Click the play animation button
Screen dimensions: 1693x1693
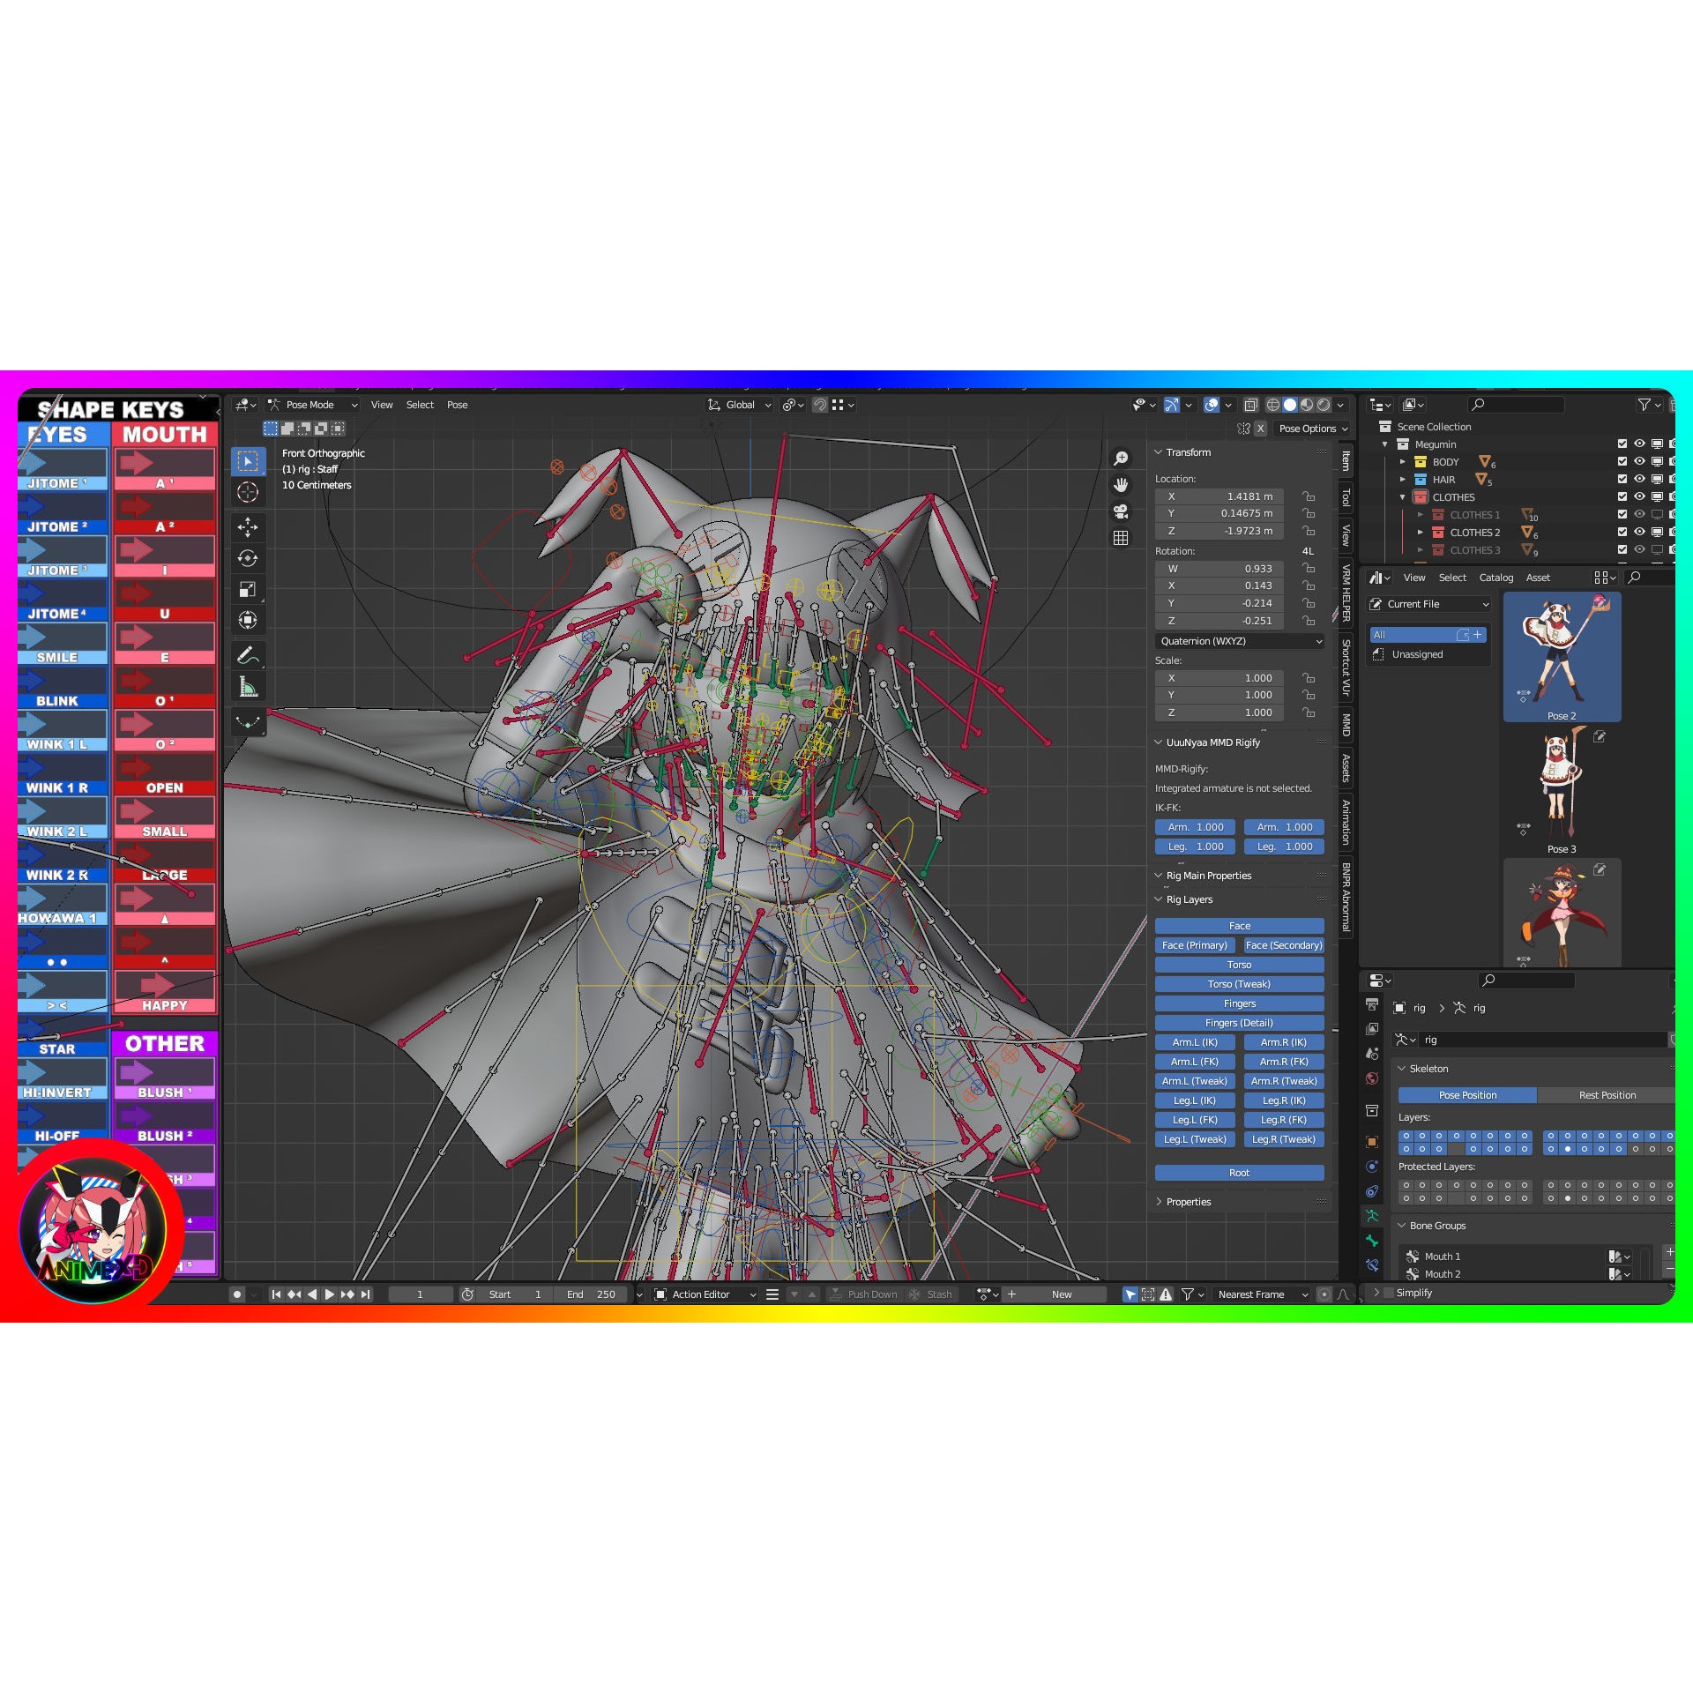point(330,1294)
